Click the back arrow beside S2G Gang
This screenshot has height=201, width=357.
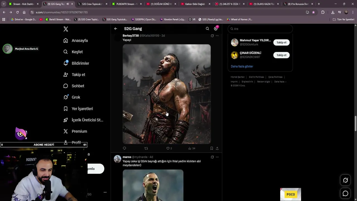[x=115, y=29]
